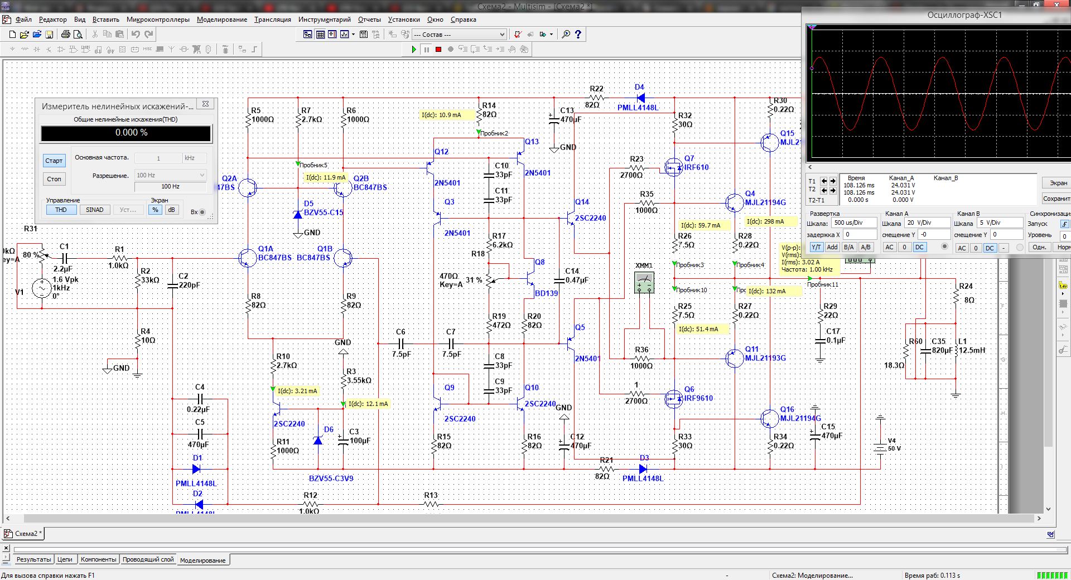Viewport: 1071px width, 580px height.
Task: Open Grapher icon dropdown arrow
Action: tap(353, 34)
